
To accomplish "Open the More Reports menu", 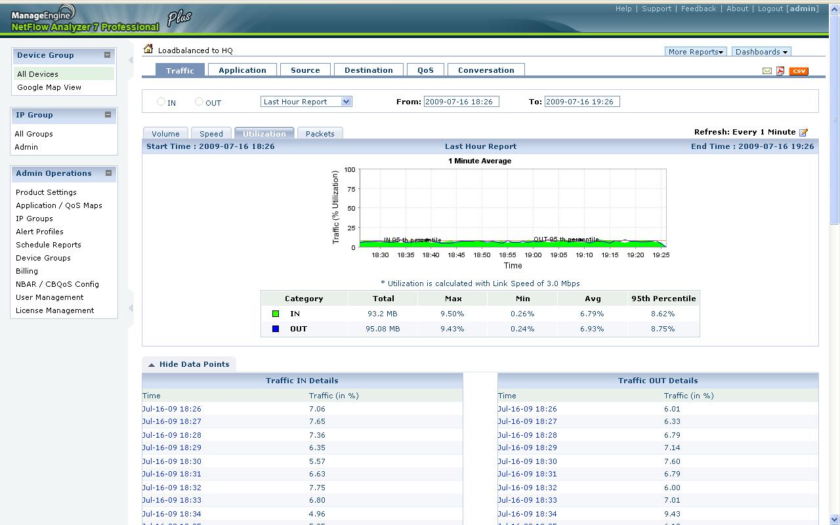I will coord(695,52).
